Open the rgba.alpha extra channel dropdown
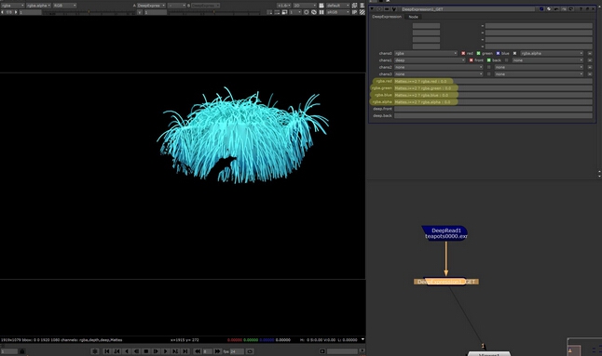 point(552,54)
